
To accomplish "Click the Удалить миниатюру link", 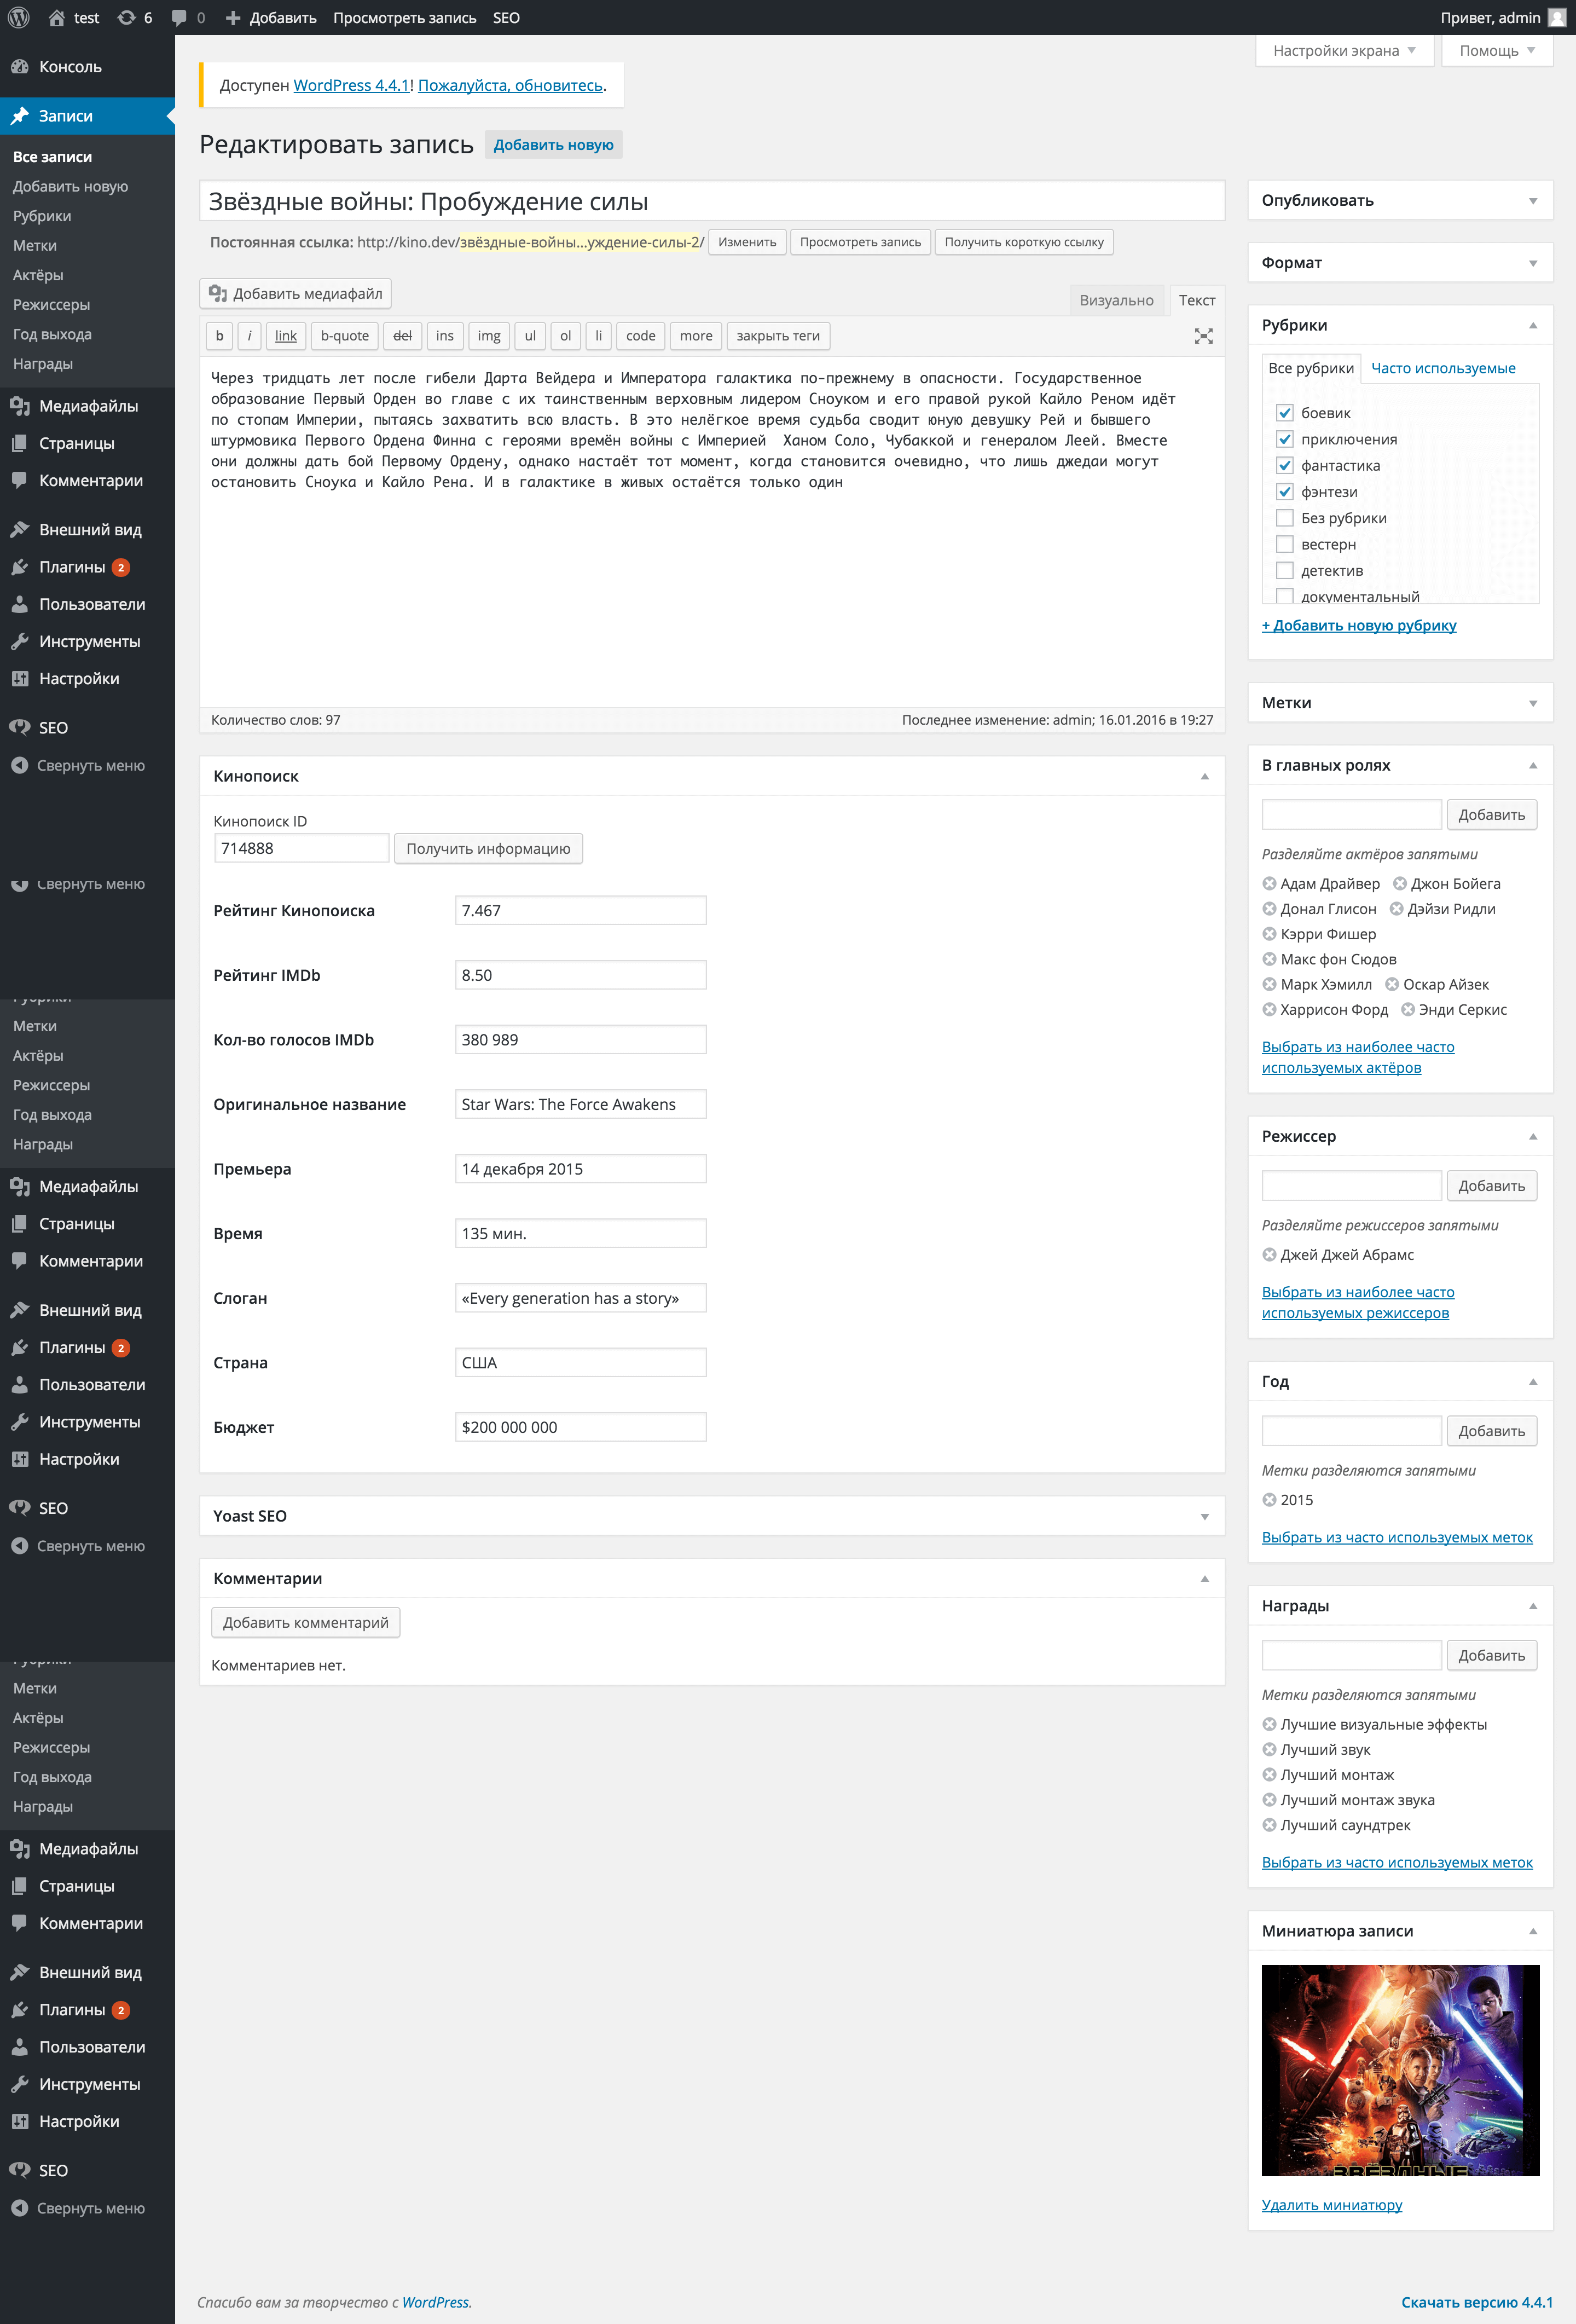I will [x=1332, y=2205].
